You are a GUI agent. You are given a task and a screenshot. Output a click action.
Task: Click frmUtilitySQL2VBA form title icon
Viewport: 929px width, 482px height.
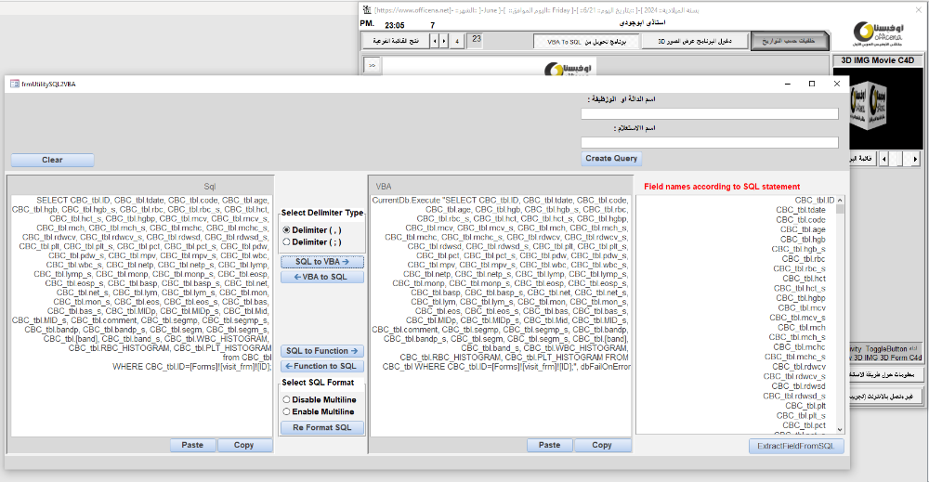(15, 85)
